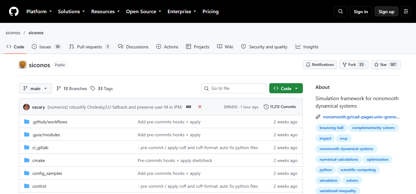View the 33 Tags link
The height and width of the screenshot is (194, 416).
(x=101, y=89)
